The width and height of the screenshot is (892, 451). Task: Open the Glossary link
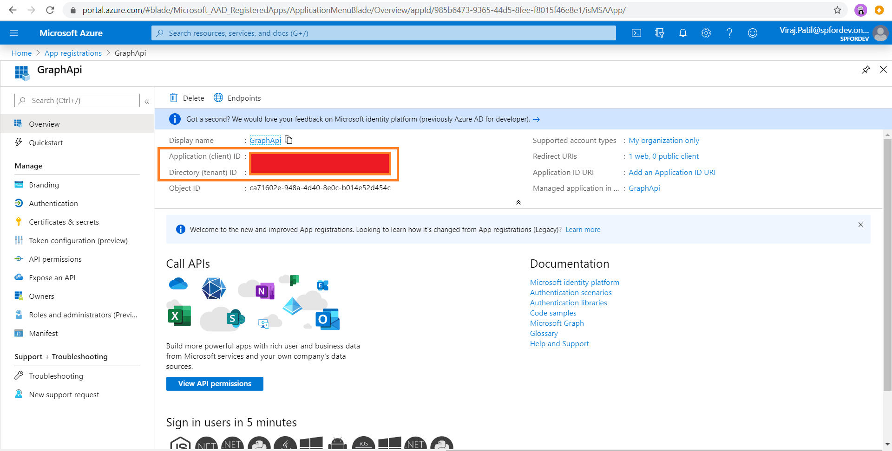point(544,333)
